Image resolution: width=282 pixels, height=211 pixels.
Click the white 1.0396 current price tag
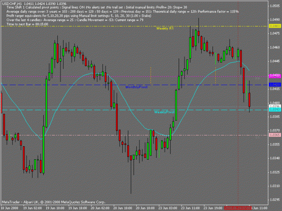point(275,106)
